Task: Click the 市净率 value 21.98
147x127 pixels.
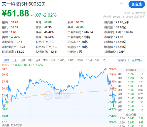Action: click(119, 37)
